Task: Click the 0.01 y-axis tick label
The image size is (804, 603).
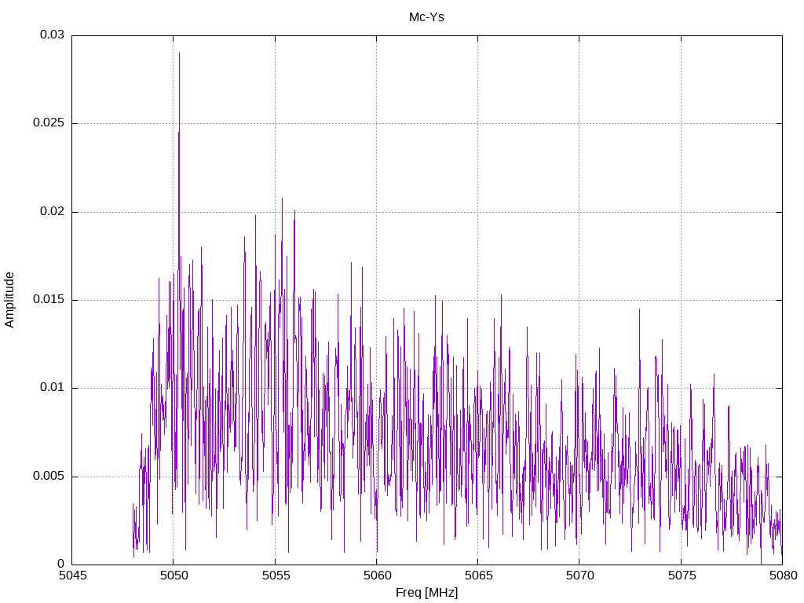Action: coord(53,388)
